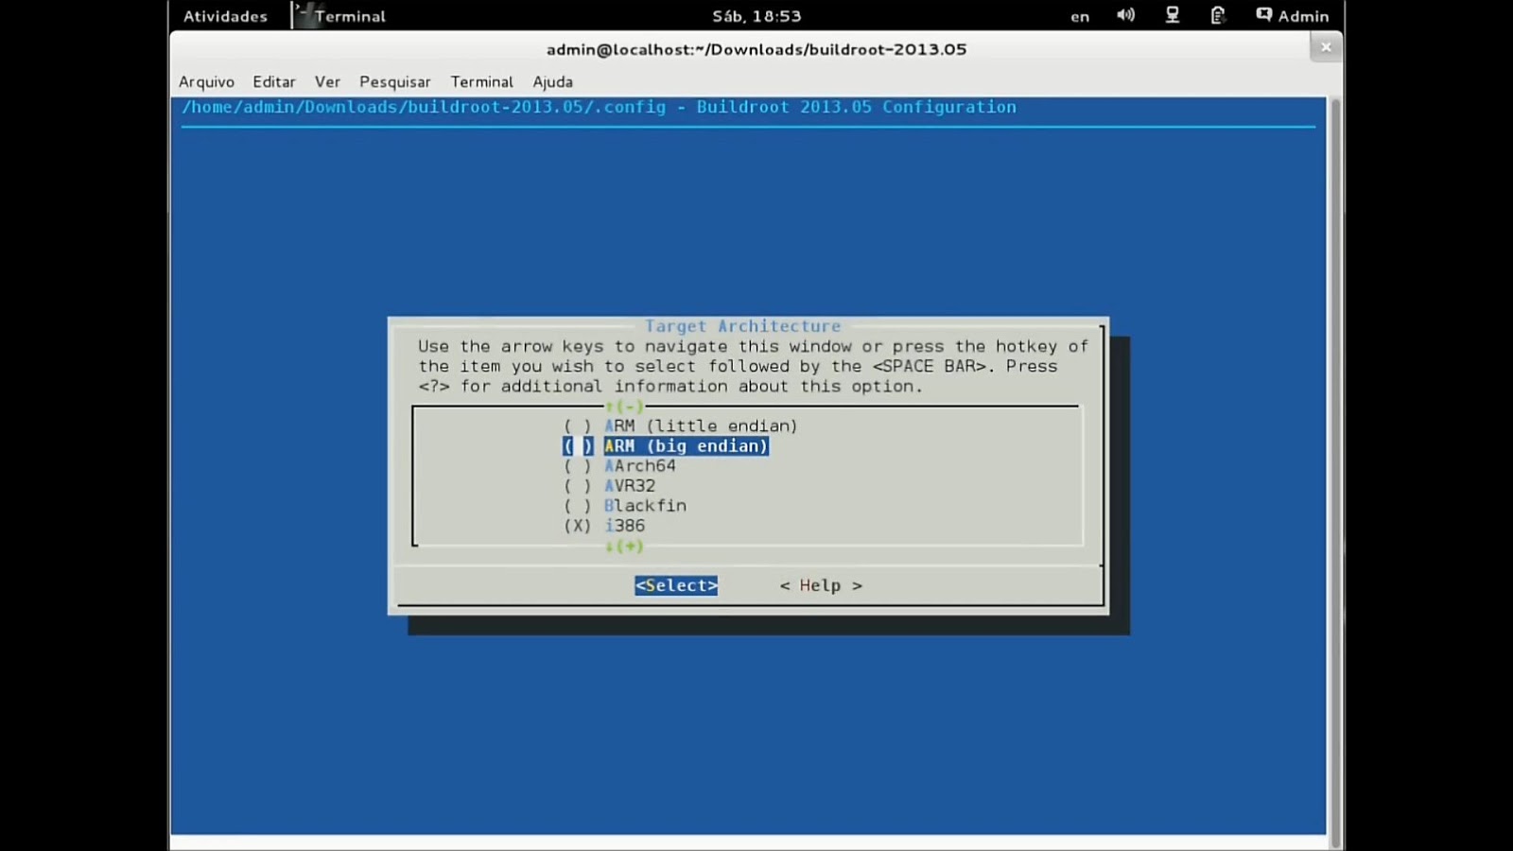This screenshot has width=1513, height=851.
Task: Open the Editar menu
Action: click(273, 82)
